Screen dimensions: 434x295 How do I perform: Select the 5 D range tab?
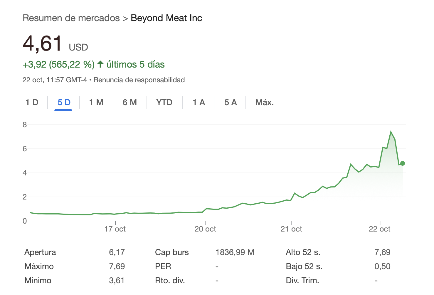point(64,103)
